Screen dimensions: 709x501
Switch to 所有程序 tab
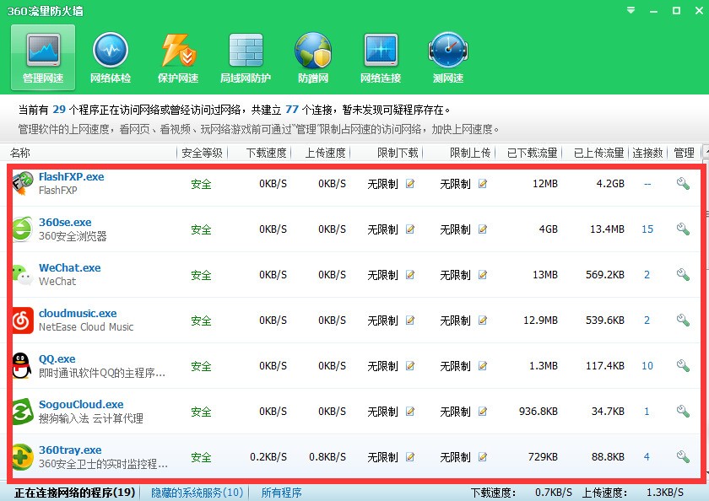(281, 492)
